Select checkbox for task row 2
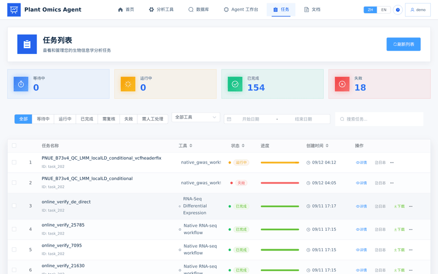The height and width of the screenshot is (274, 438). tap(14, 183)
